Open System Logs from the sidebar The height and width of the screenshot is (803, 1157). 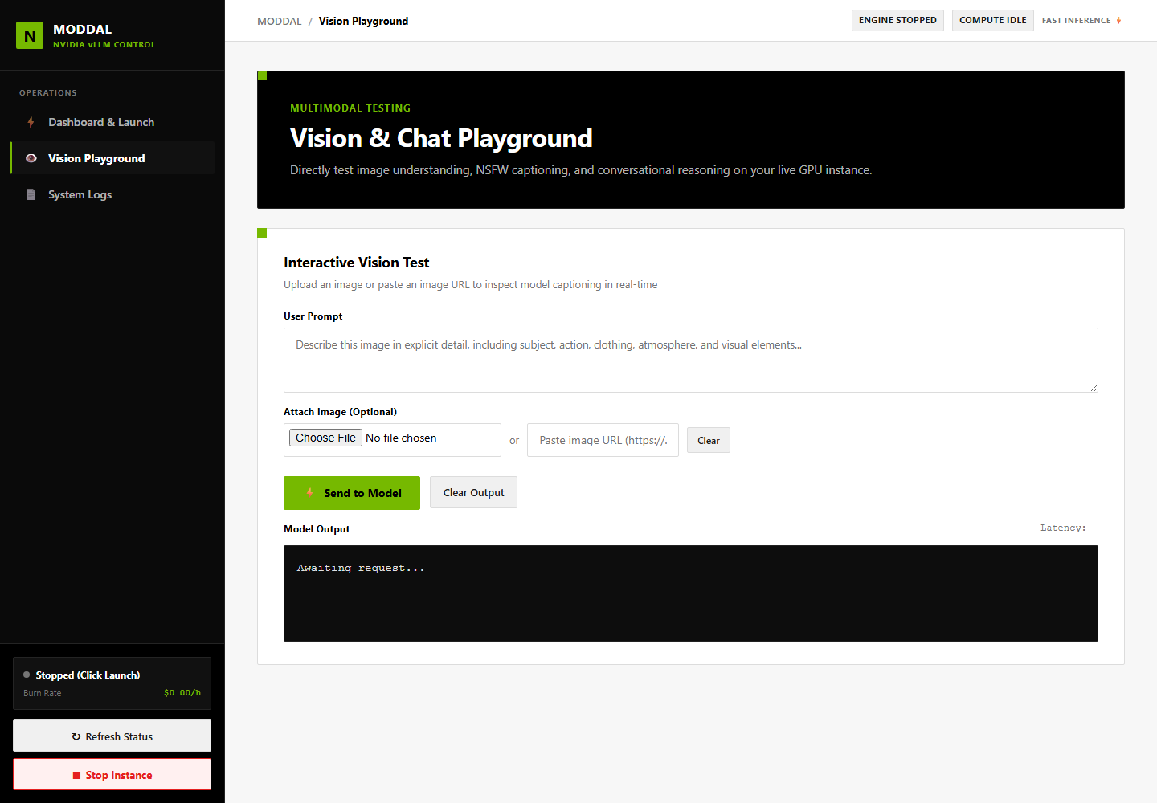(112, 194)
